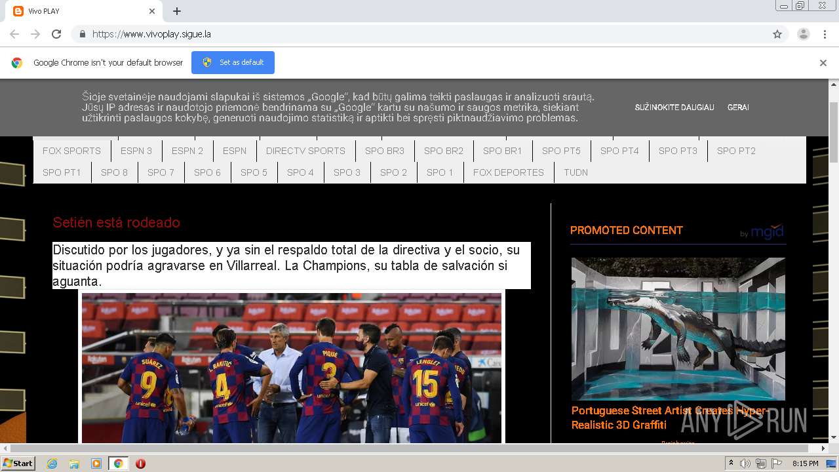Click Set as default button
This screenshot has width=839, height=472.
[233, 62]
